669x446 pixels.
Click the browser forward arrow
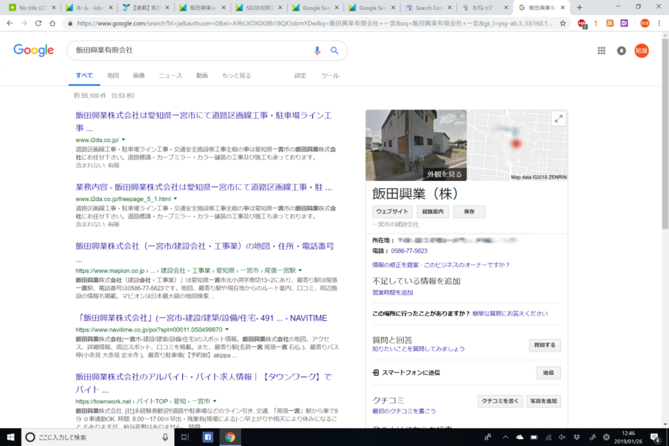tap(24, 24)
